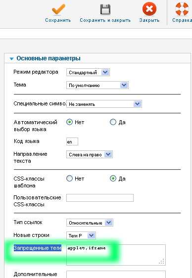Image resolution: width=192 pixels, height=278 pixels.
Task: Select Нет for CSS-классы шаблона
Action: tap(69, 179)
